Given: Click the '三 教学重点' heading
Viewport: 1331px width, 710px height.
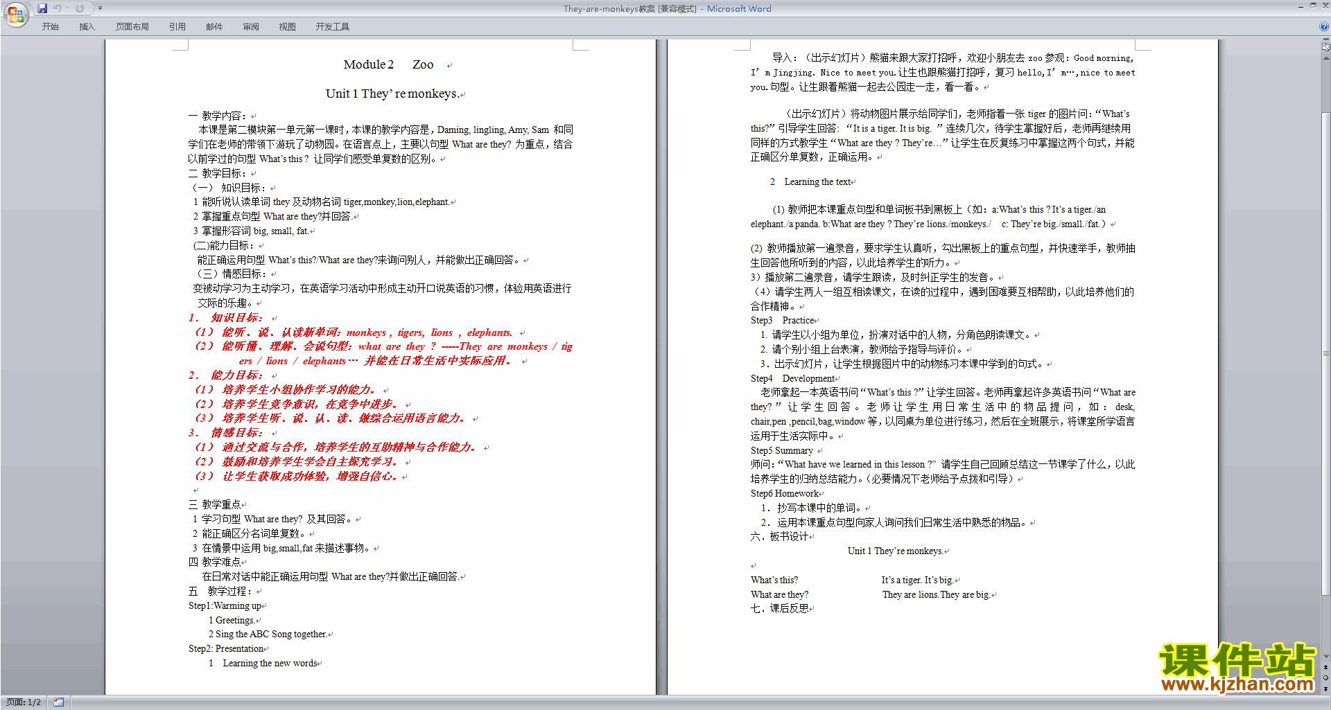Looking at the screenshot, I should pyautogui.click(x=215, y=504).
